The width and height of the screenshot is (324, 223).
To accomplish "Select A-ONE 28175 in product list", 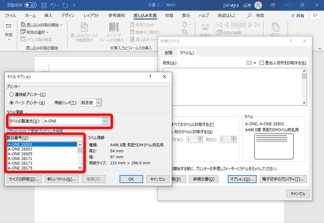I will (x=42, y=168).
